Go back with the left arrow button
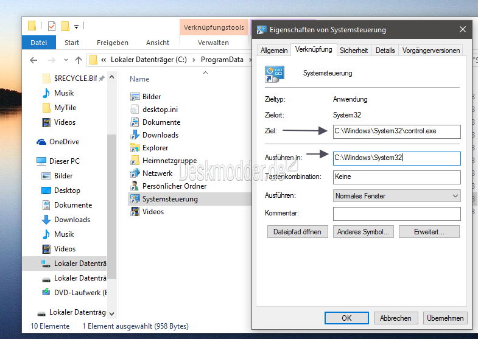The image size is (478, 339). [x=34, y=60]
